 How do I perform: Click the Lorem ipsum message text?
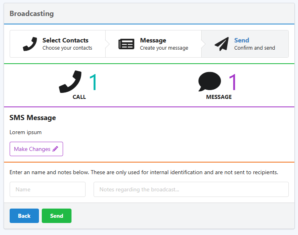[25, 132]
